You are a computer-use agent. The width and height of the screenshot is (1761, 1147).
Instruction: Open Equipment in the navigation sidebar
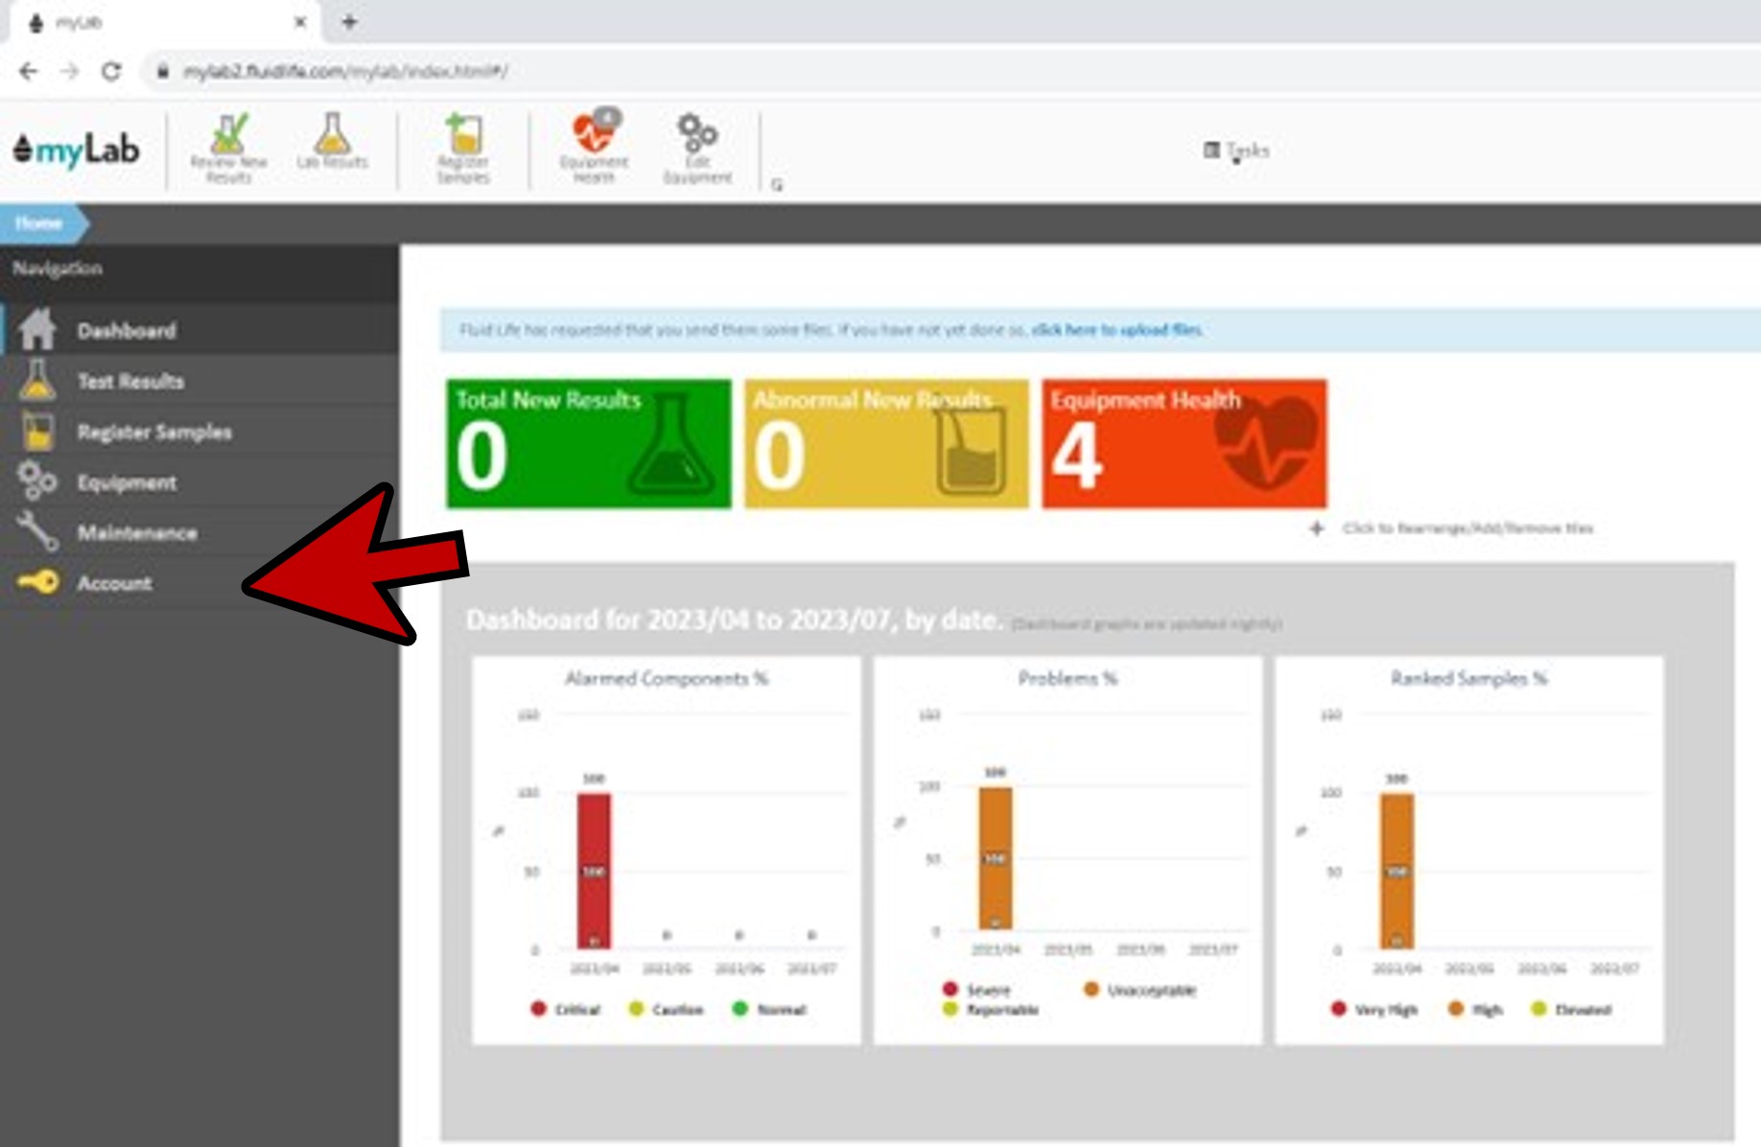[126, 482]
